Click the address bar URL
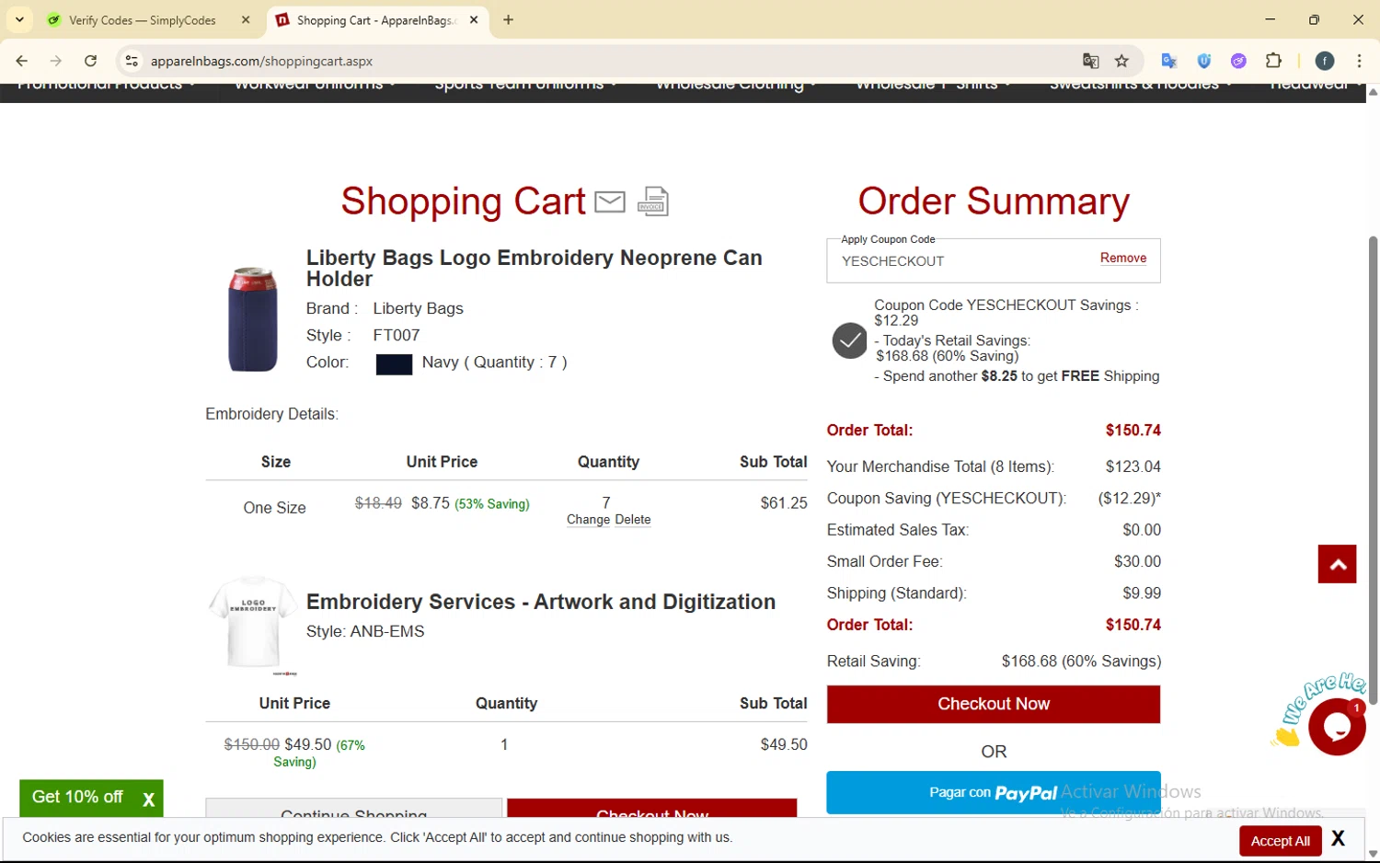The image size is (1380, 863). [261, 61]
